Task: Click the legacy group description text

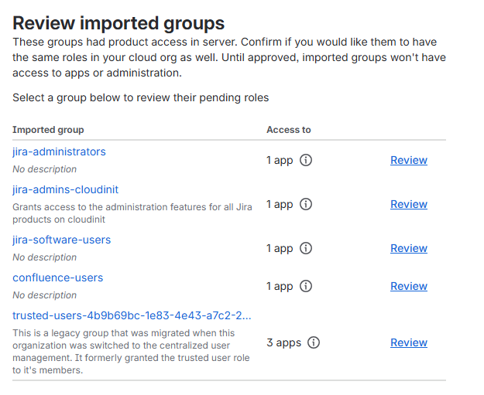Action: tap(131, 352)
